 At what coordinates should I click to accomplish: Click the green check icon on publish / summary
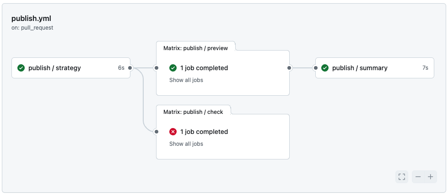[x=325, y=68]
